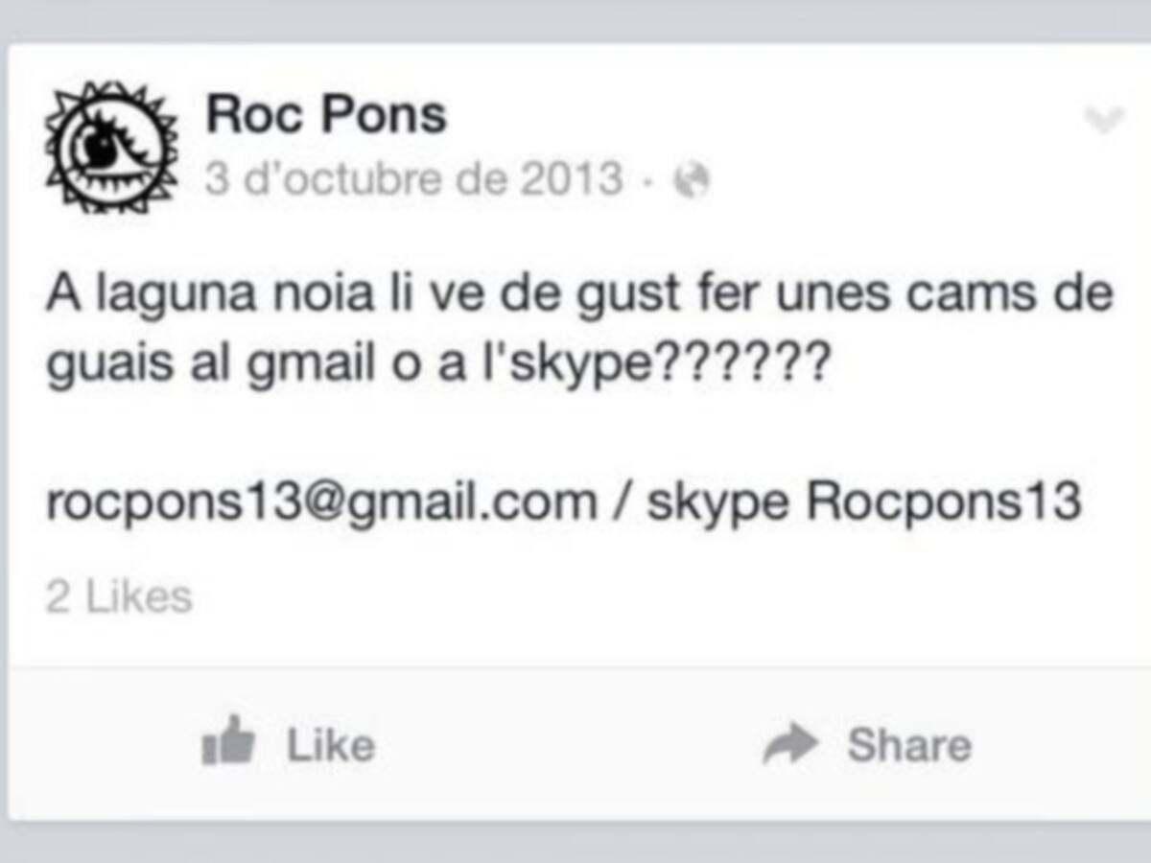1151x863 pixels.
Task: Click the gray background above the post card
Action: point(575,21)
